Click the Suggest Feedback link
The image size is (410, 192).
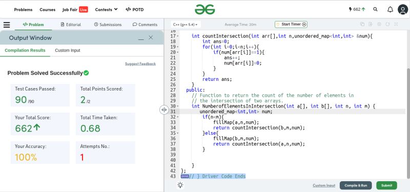click(x=140, y=63)
